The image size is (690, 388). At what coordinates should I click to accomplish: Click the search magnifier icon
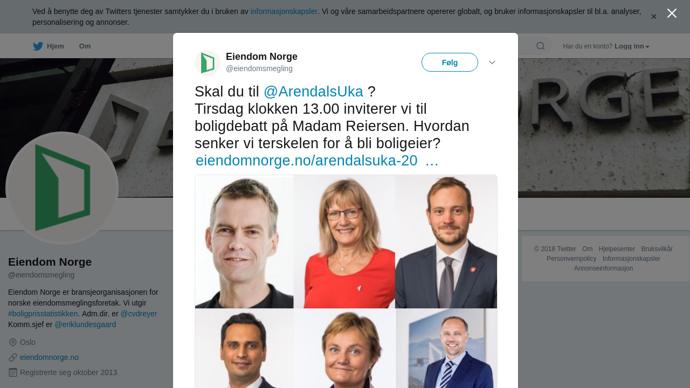click(540, 46)
